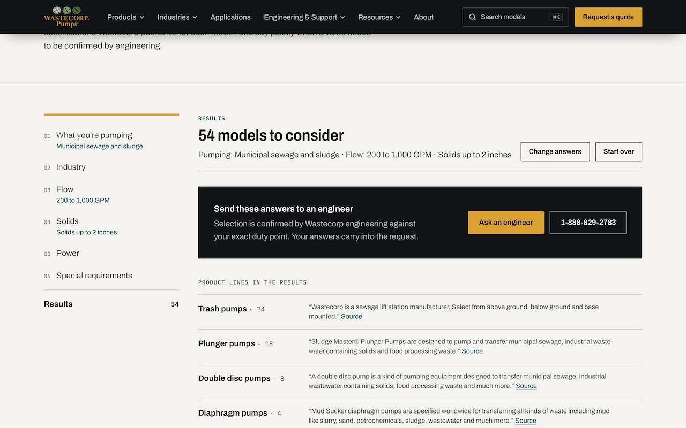Open Source link for Double disc pumps
This screenshot has height=428, width=686.
tap(526, 386)
